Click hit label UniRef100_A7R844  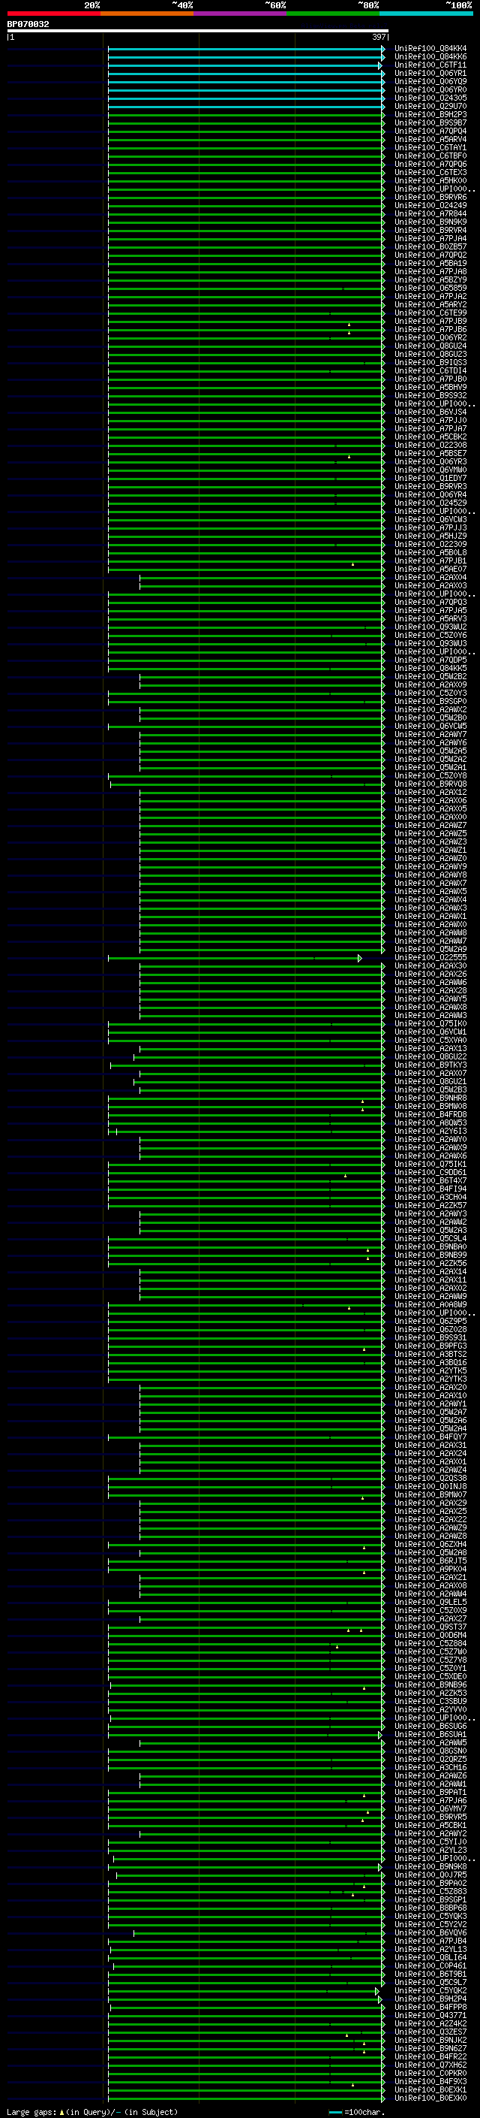pos(430,214)
